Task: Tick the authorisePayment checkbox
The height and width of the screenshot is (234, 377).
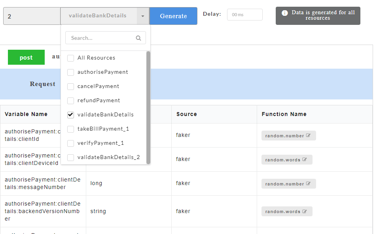Action: [x=71, y=72]
